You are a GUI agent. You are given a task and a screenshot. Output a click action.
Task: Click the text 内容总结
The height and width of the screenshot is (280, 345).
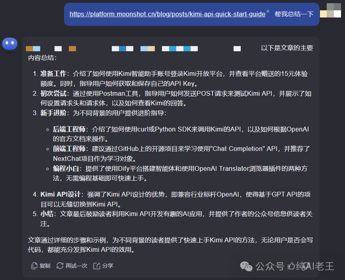click(41, 58)
